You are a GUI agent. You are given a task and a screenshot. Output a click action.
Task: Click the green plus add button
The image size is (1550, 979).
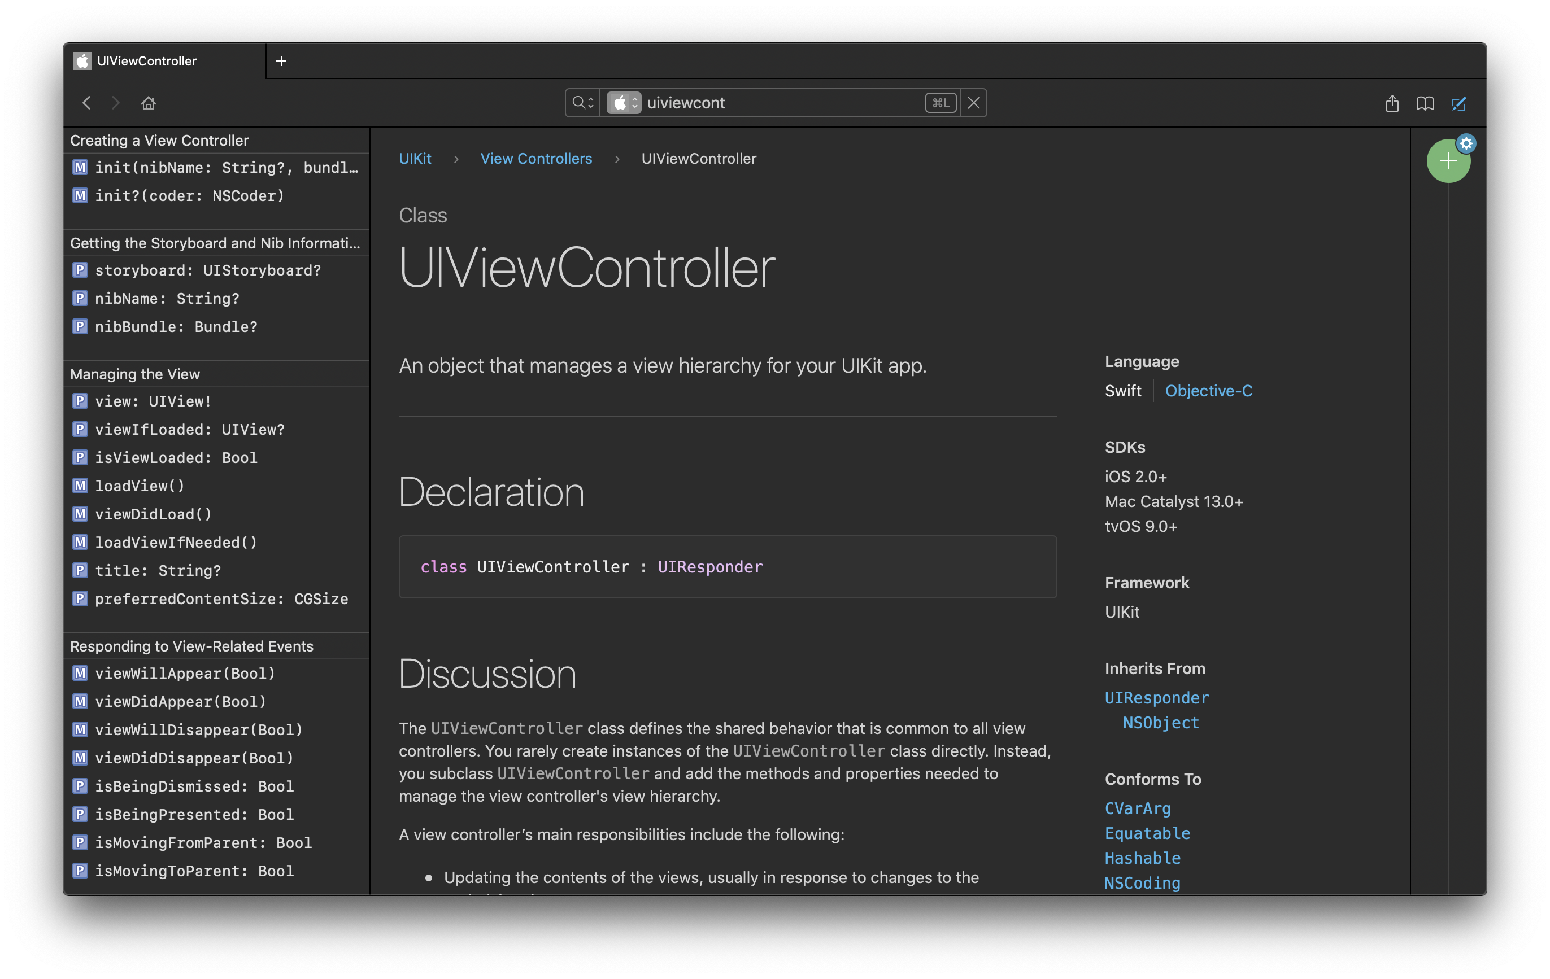click(1448, 161)
